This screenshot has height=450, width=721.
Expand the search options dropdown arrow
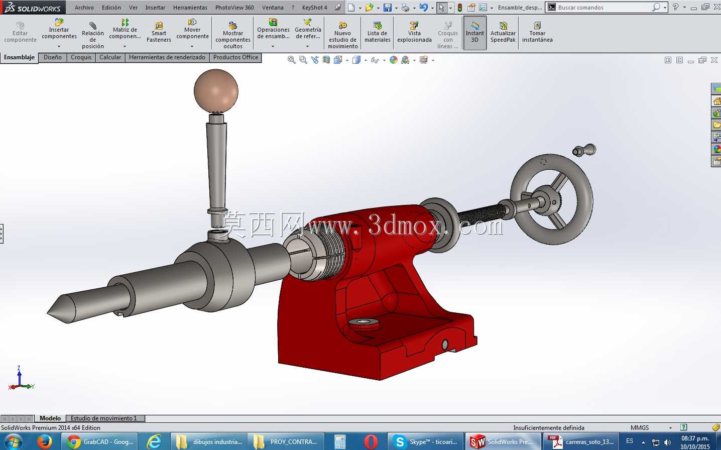(x=665, y=8)
